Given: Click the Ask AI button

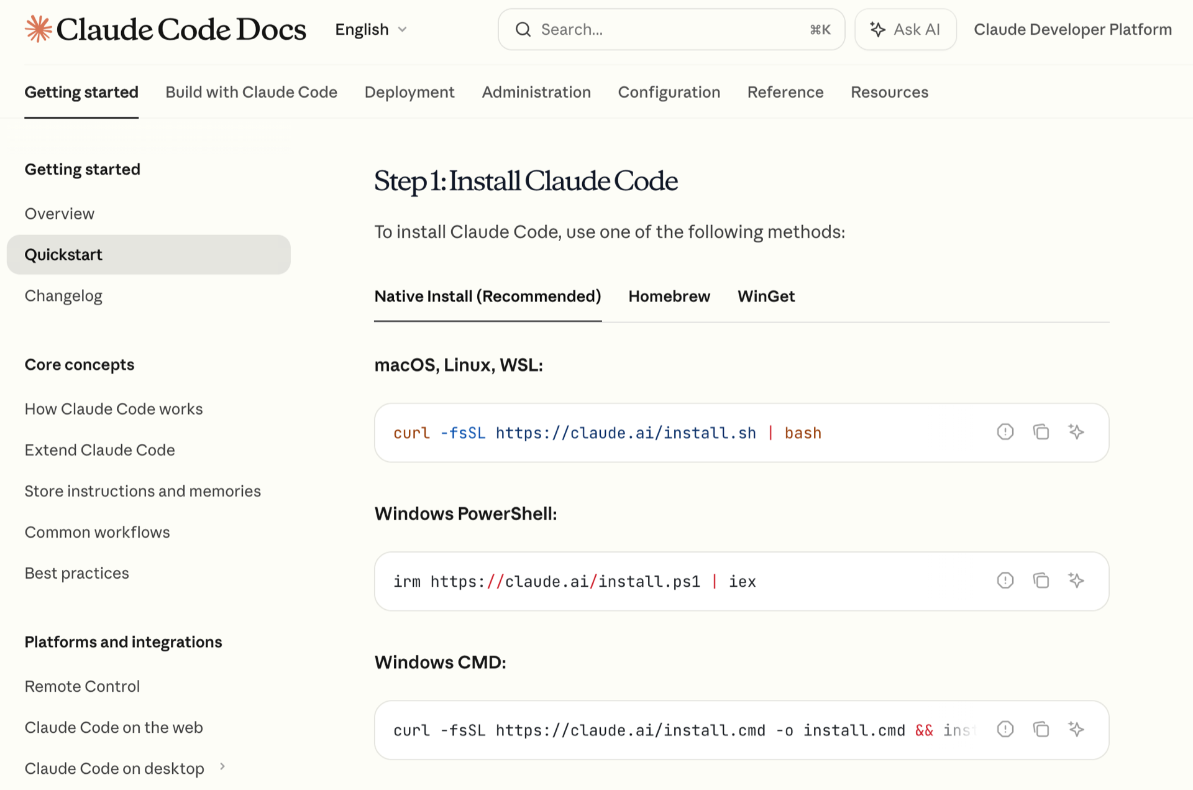Looking at the screenshot, I should tap(905, 29).
